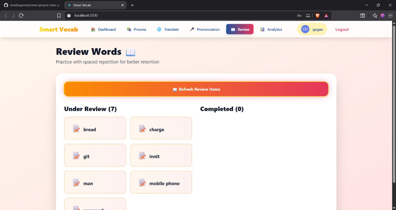The width and height of the screenshot is (396, 210).
Task: Open Brave Rewards triangle icon
Action: click(x=326, y=15)
